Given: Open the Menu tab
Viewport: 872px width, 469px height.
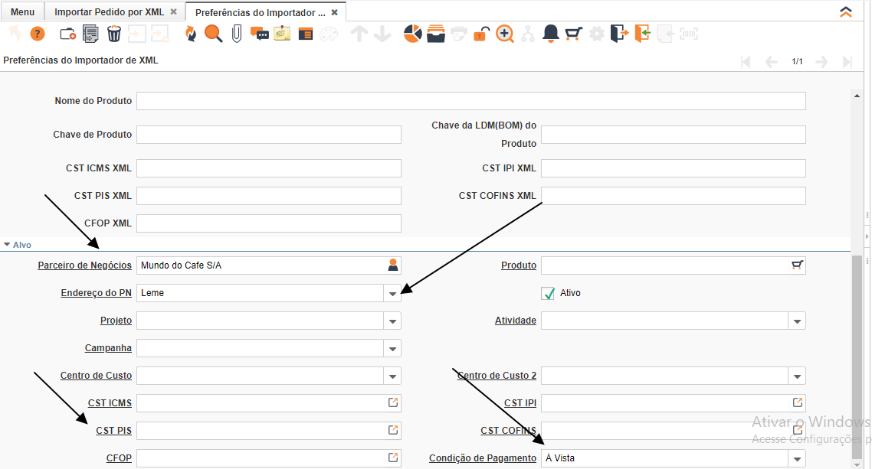Looking at the screenshot, I should [x=22, y=12].
